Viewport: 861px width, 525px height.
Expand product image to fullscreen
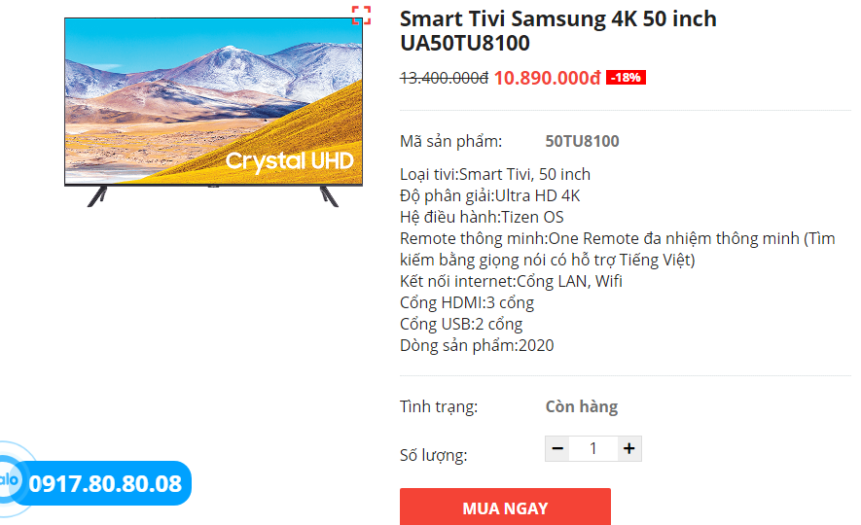pyautogui.click(x=361, y=15)
